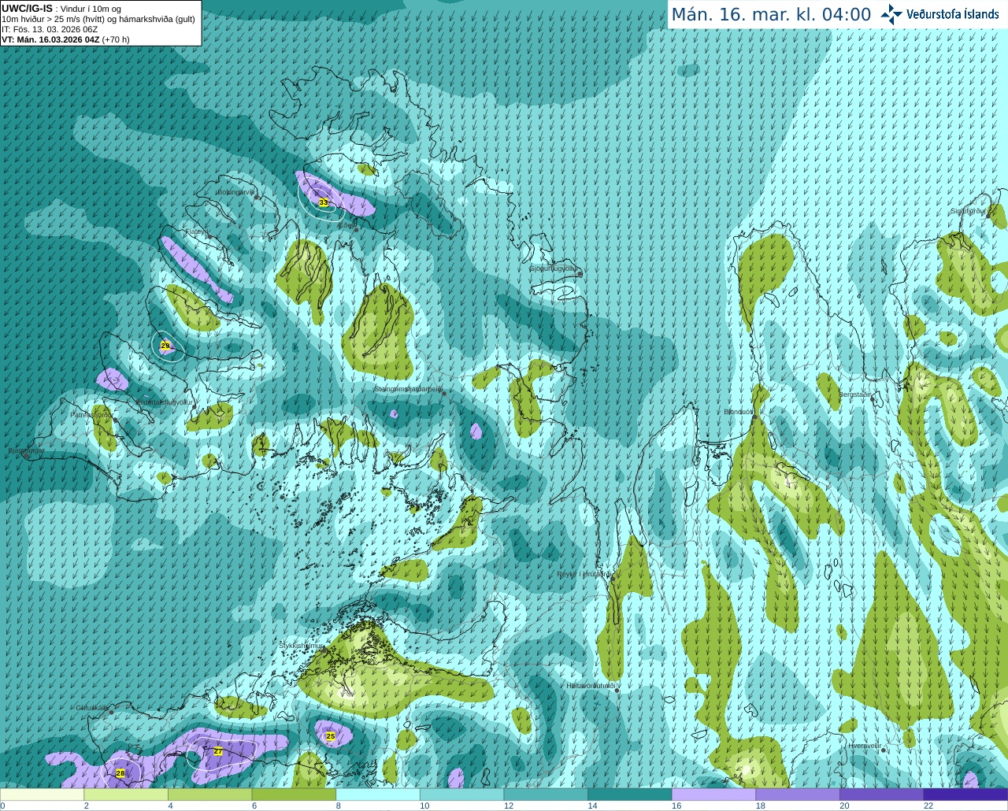This screenshot has width=1008, height=811.
Task: Select the 8–10 m/s light cyan legend swatch
Action: [378, 794]
